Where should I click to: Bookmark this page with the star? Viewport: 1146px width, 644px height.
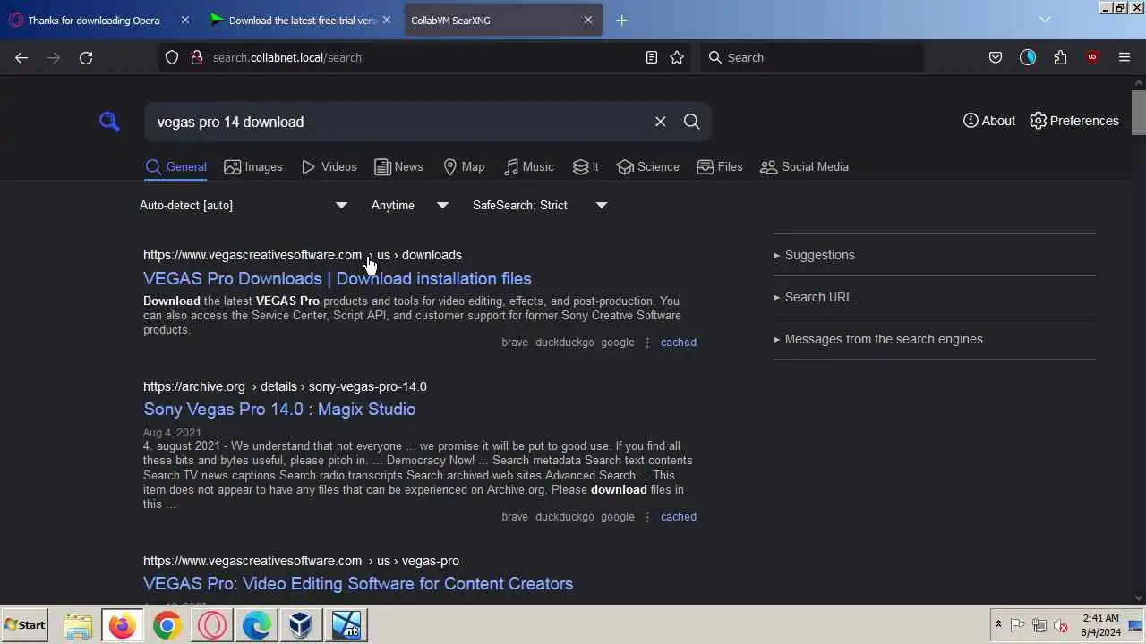677,57
